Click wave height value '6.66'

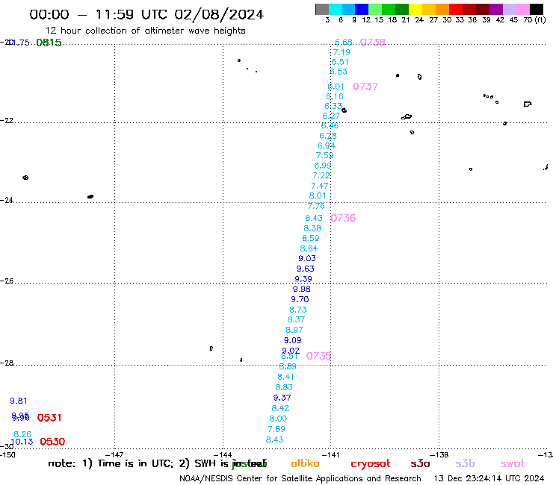tap(344, 43)
